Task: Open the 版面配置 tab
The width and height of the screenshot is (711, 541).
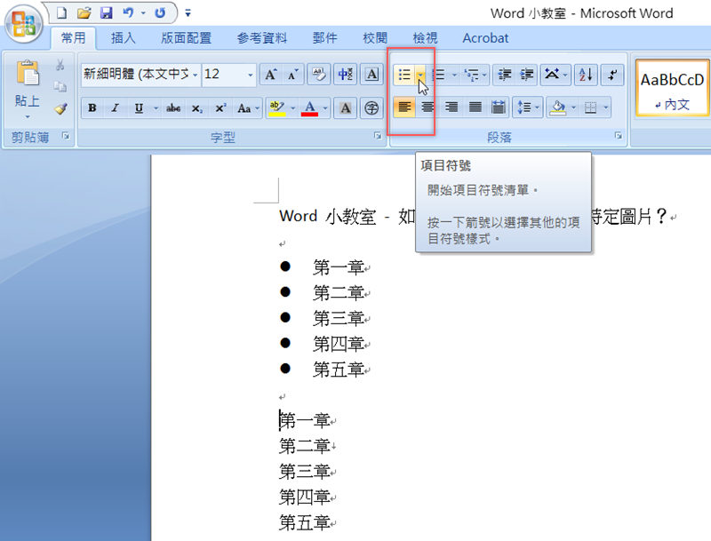Action: (x=187, y=38)
